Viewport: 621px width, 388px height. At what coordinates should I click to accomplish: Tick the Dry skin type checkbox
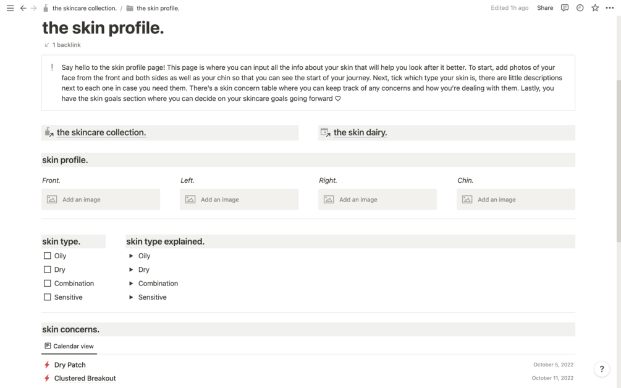click(x=48, y=269)
